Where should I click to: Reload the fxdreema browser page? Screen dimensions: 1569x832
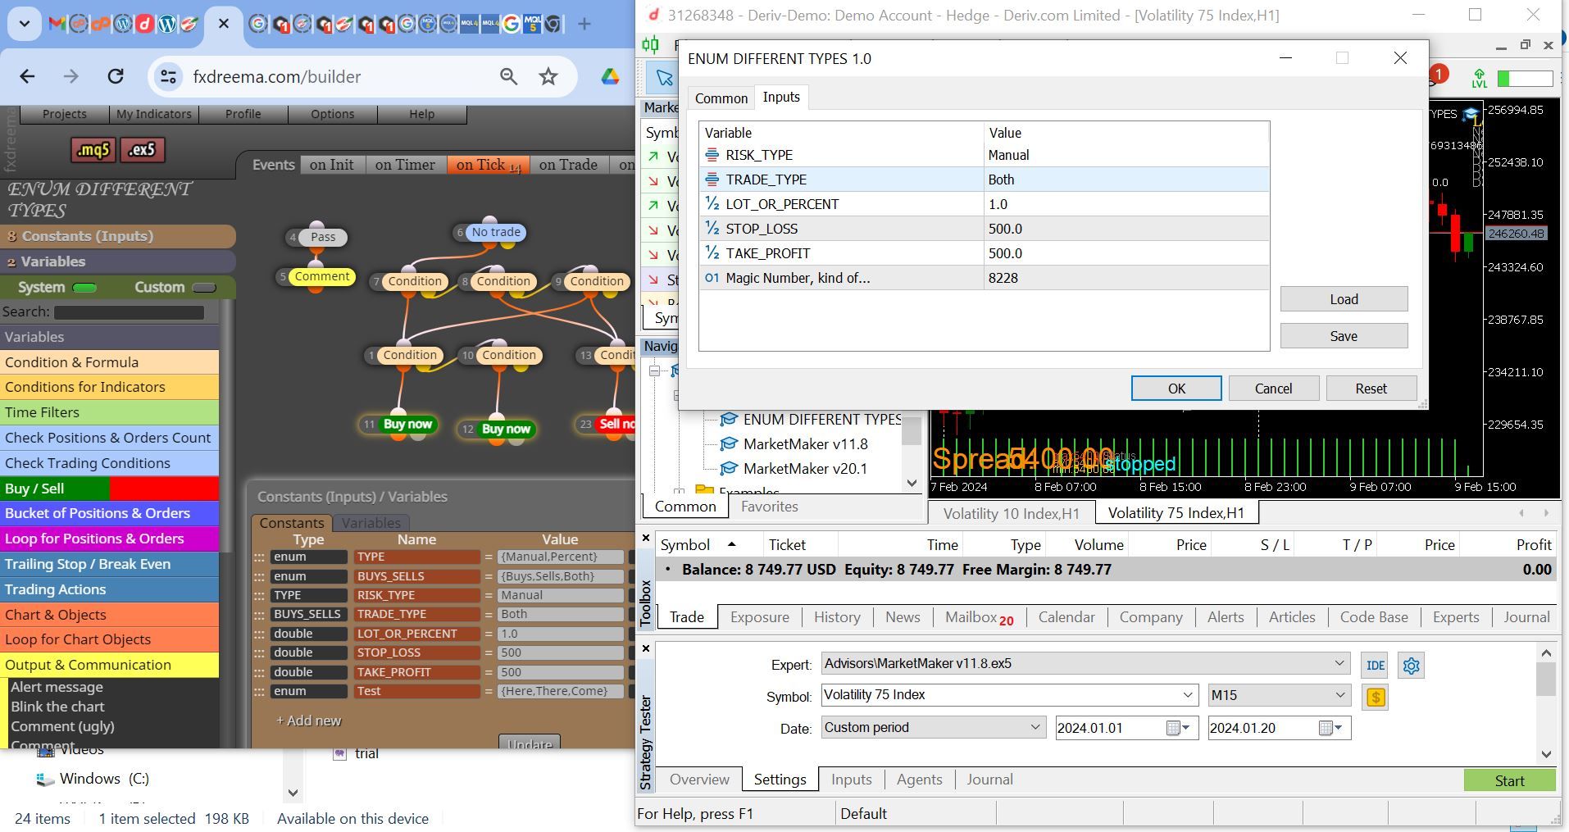pyautogui.click(x=116, y=77)
